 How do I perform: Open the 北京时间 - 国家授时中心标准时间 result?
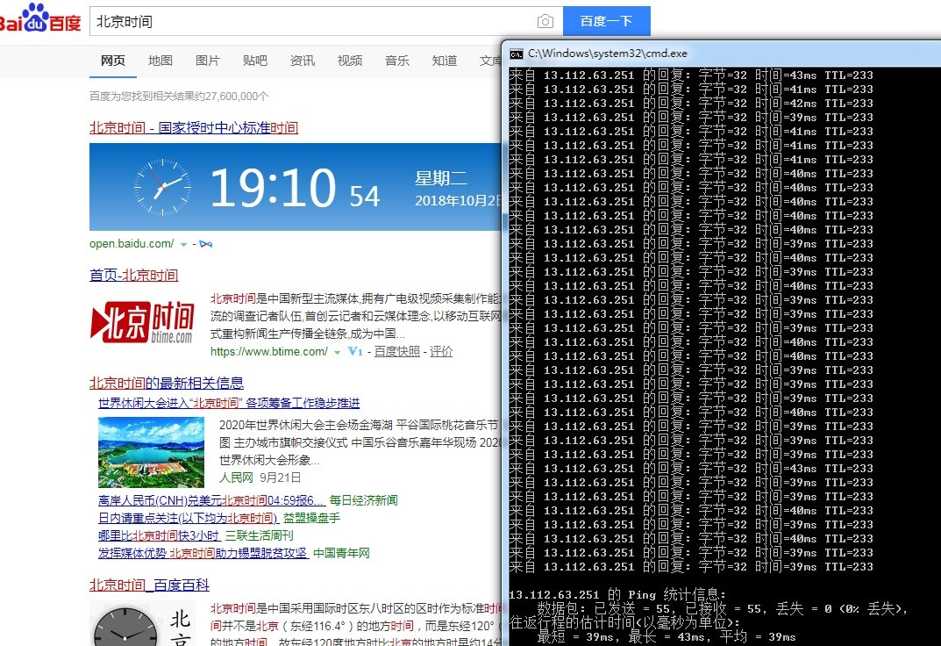(x=194, y=127)
